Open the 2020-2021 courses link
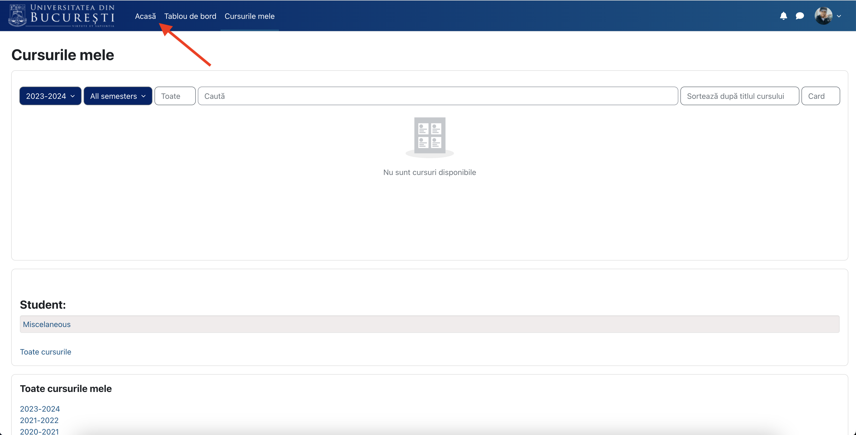This screenshot has height=435, width=856. point(39,431)
